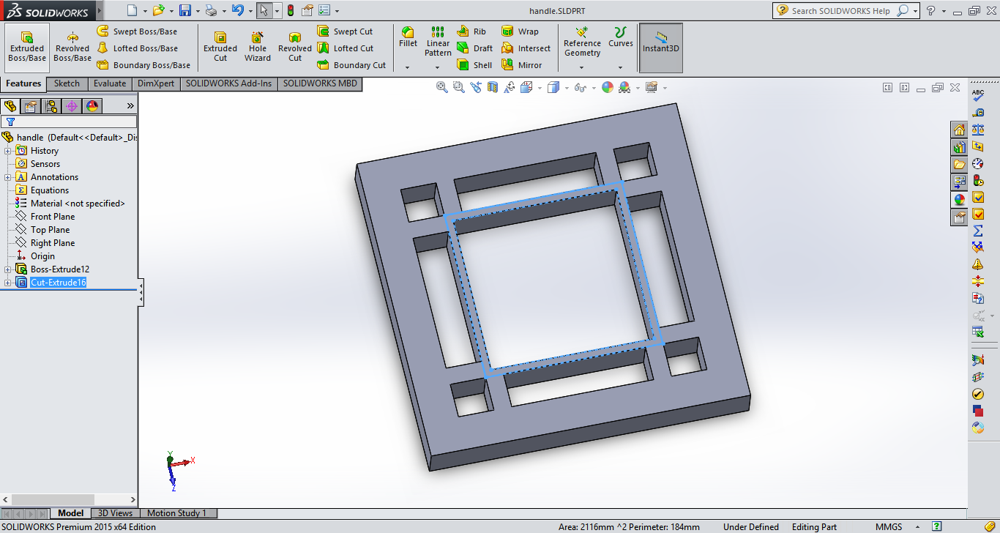Image resolution: width=1000 pixels, height=533 pixels.
Task: Switch to the Evaluate tab
Action: tap(110, 83)
